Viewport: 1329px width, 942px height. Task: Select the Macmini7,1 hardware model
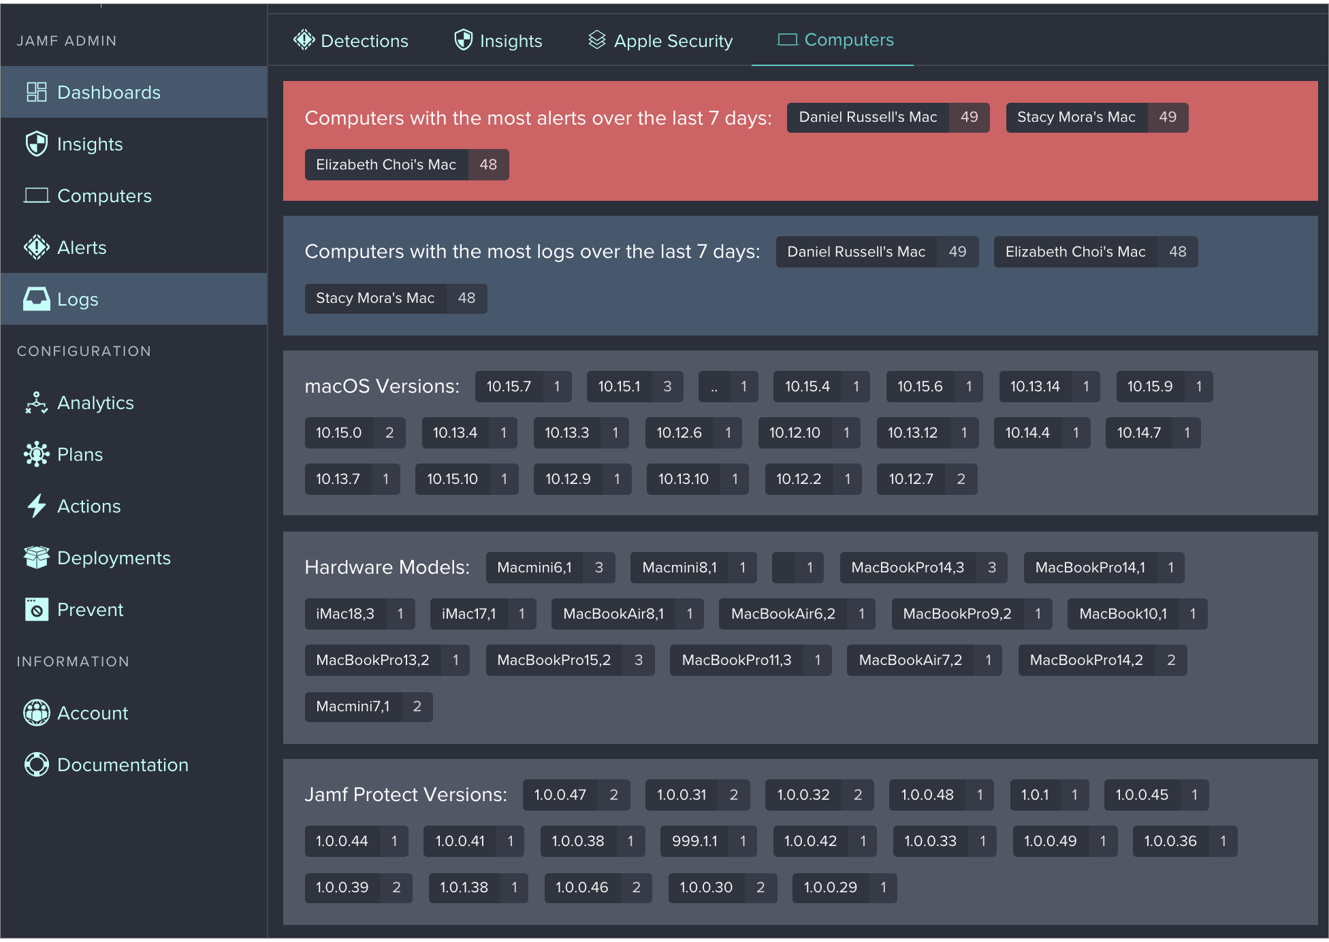coord(368,706)
